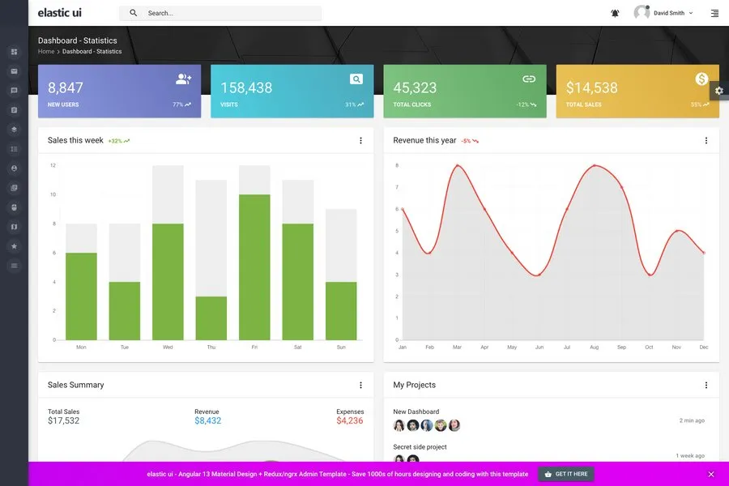Open the map icon in sidebar
The width and height of the screenshot is (729, 486).
click(14, 227)
